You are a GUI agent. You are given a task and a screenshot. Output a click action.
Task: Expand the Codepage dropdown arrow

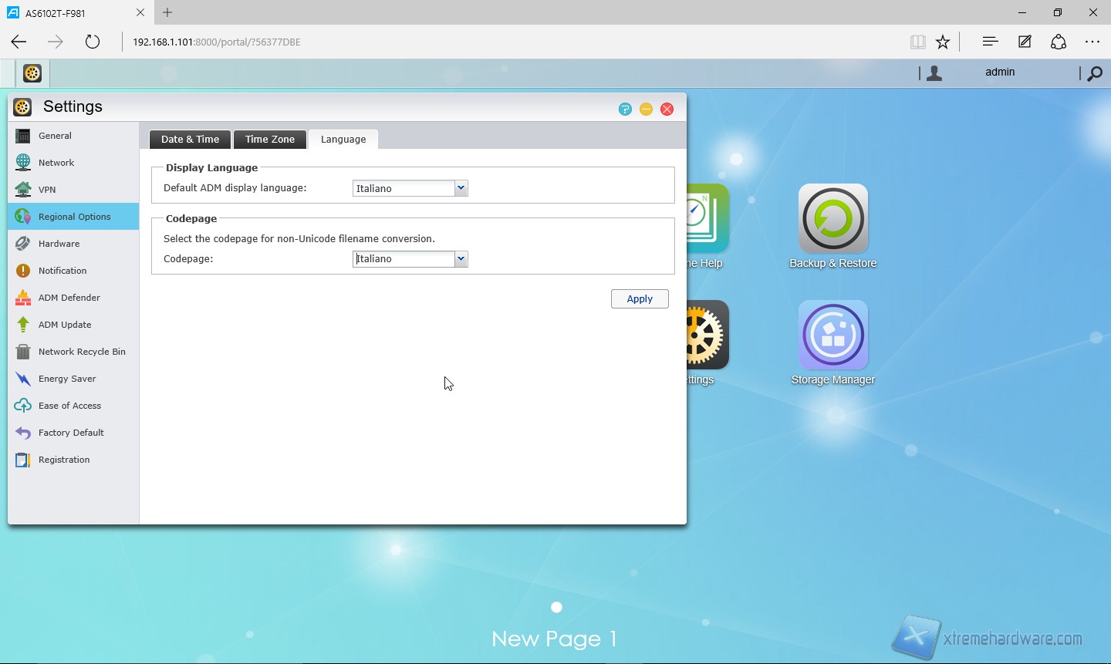click(461, 259)
